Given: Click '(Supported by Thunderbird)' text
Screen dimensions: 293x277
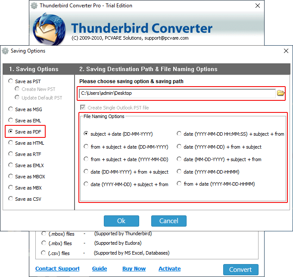Looking at the screenshot, I should [x=123, y=233].
